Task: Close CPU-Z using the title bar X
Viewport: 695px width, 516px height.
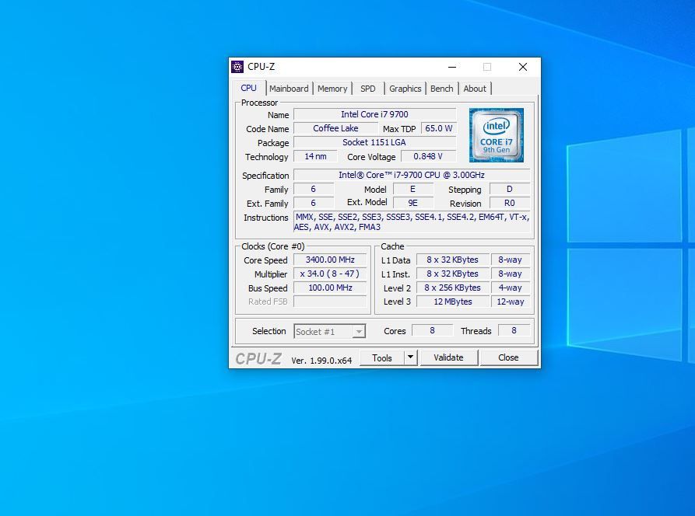Action: click(x=523, y=67)
